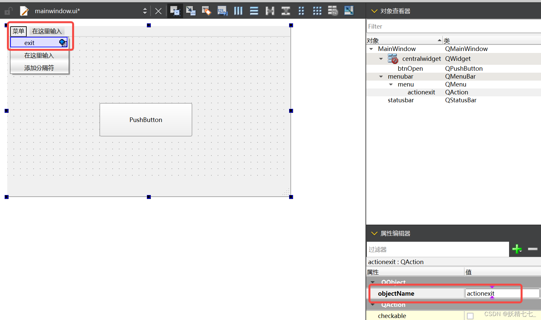Edit the actionexit objectName value
Viewport: 541px width, 320px height.
coord(502,293)
